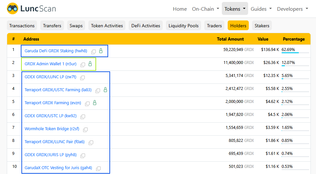
Task: Switch to the Transfers tab
Action: [52, 26]
